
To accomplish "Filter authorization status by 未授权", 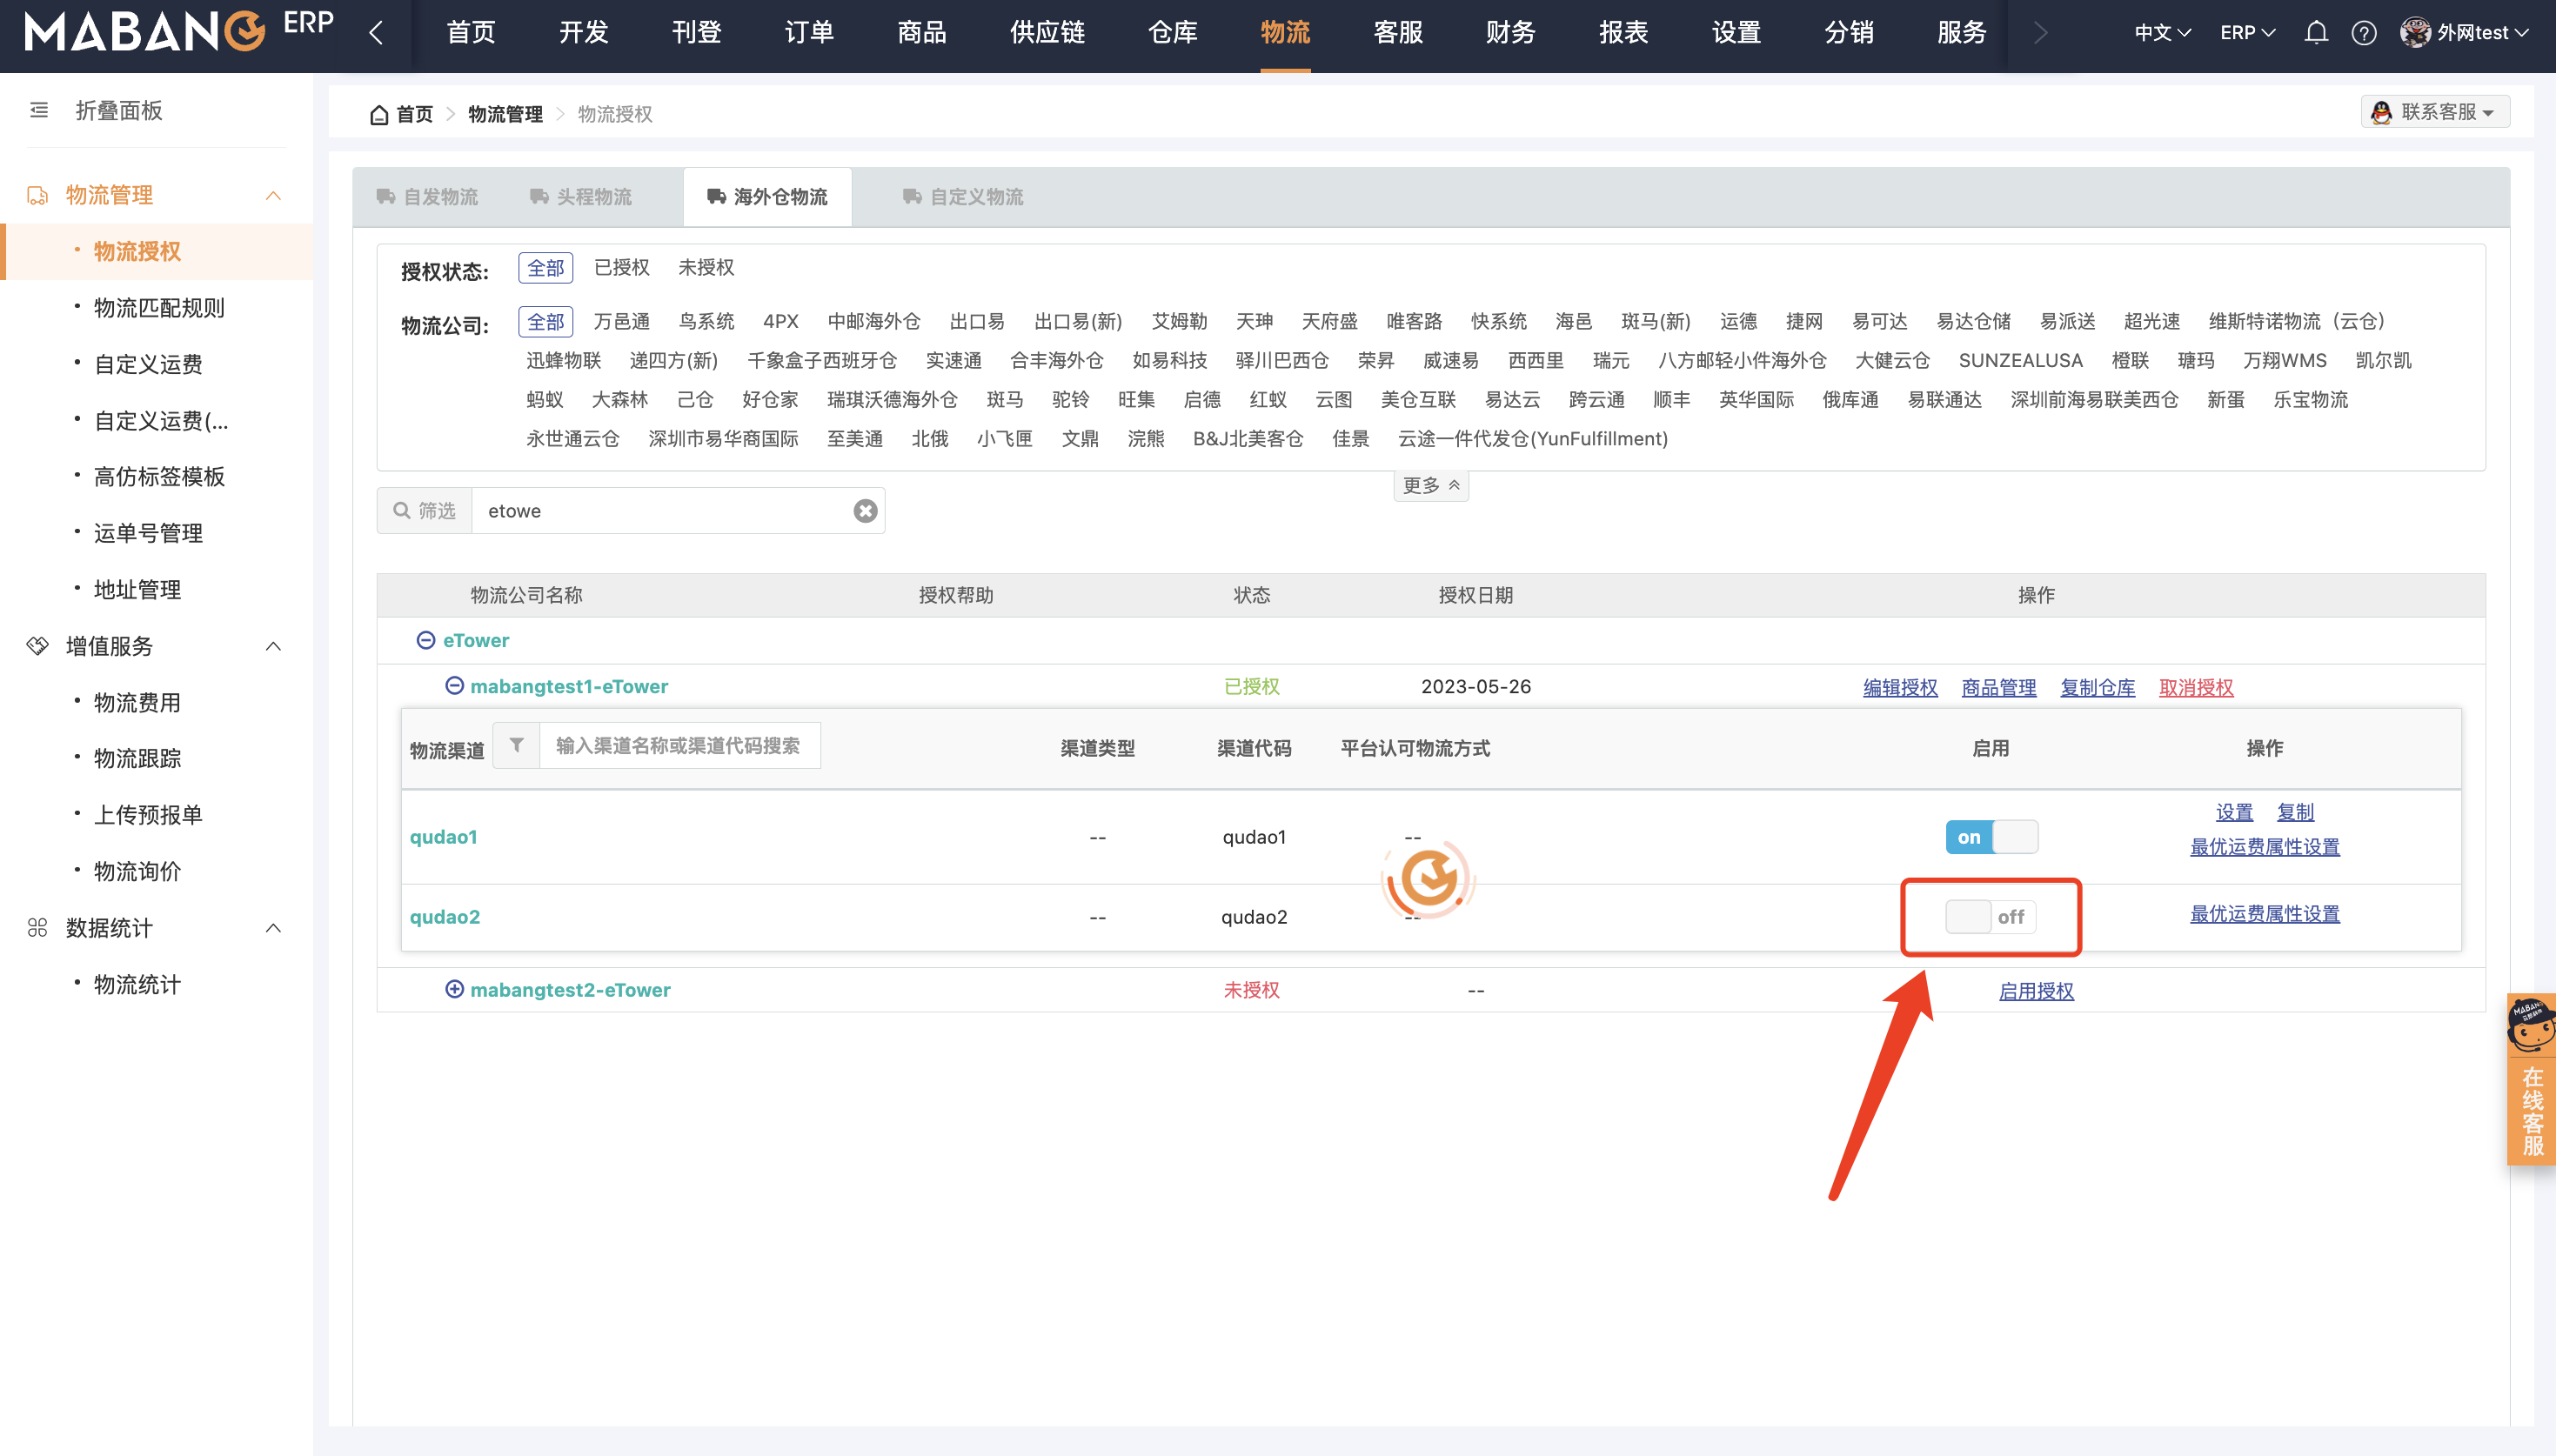I will click(x=706, y=268).
